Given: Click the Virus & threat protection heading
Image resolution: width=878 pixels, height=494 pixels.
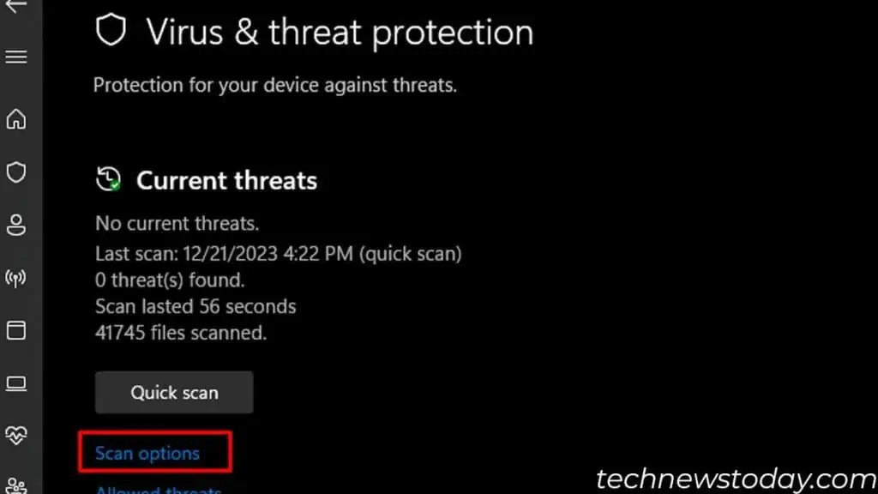Looking at the screenshot, I should click(340, 33).
